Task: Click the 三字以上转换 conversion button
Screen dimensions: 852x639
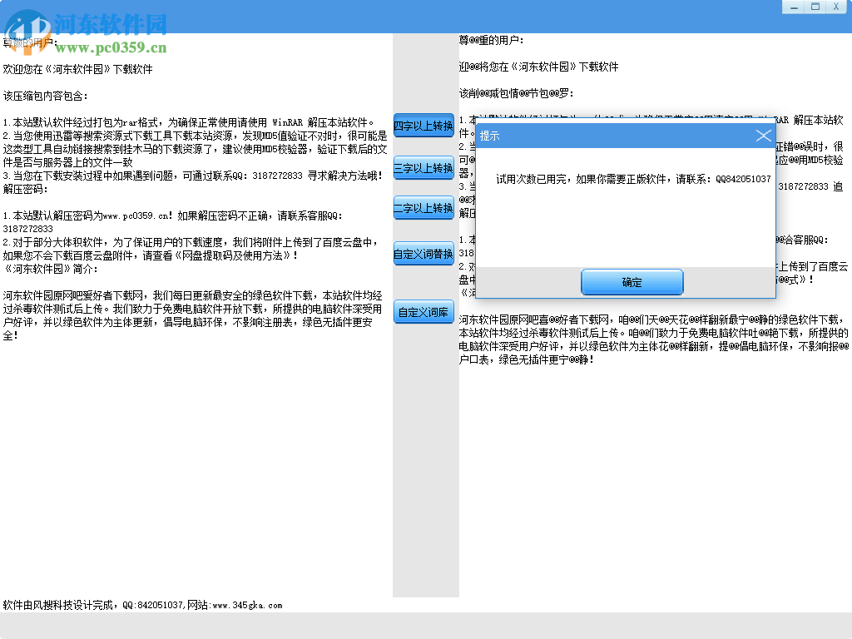Action: (424, 168)
